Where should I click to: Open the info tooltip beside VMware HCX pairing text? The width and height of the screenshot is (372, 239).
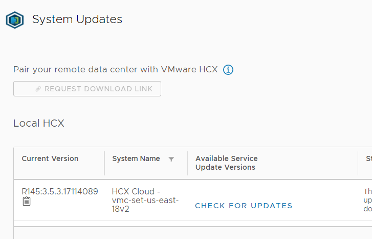(x=228, y=70)
